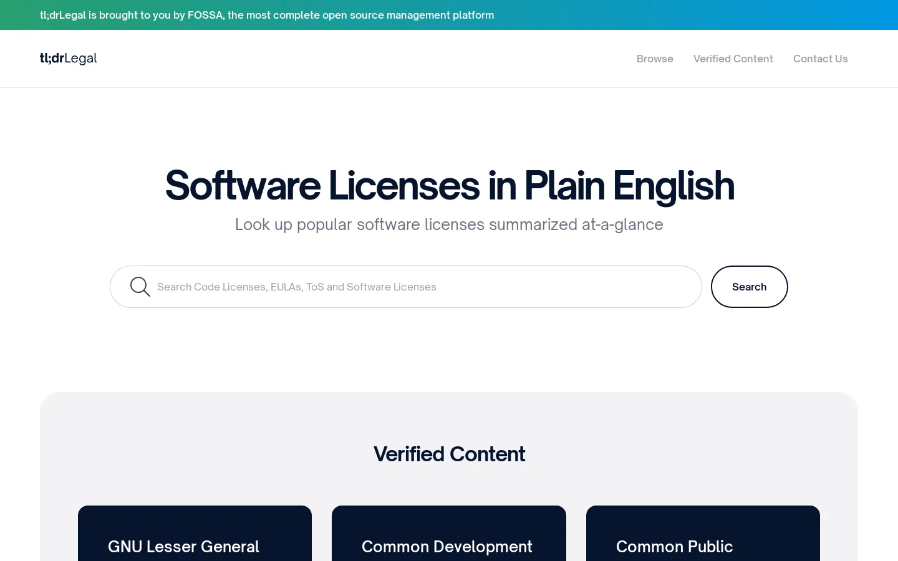Open the GNU Lesser General license card
898x561 pixels.
tap(195, 534)
